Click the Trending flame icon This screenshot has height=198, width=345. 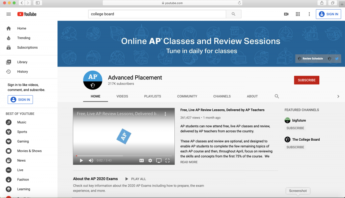[x=8, y=38]
